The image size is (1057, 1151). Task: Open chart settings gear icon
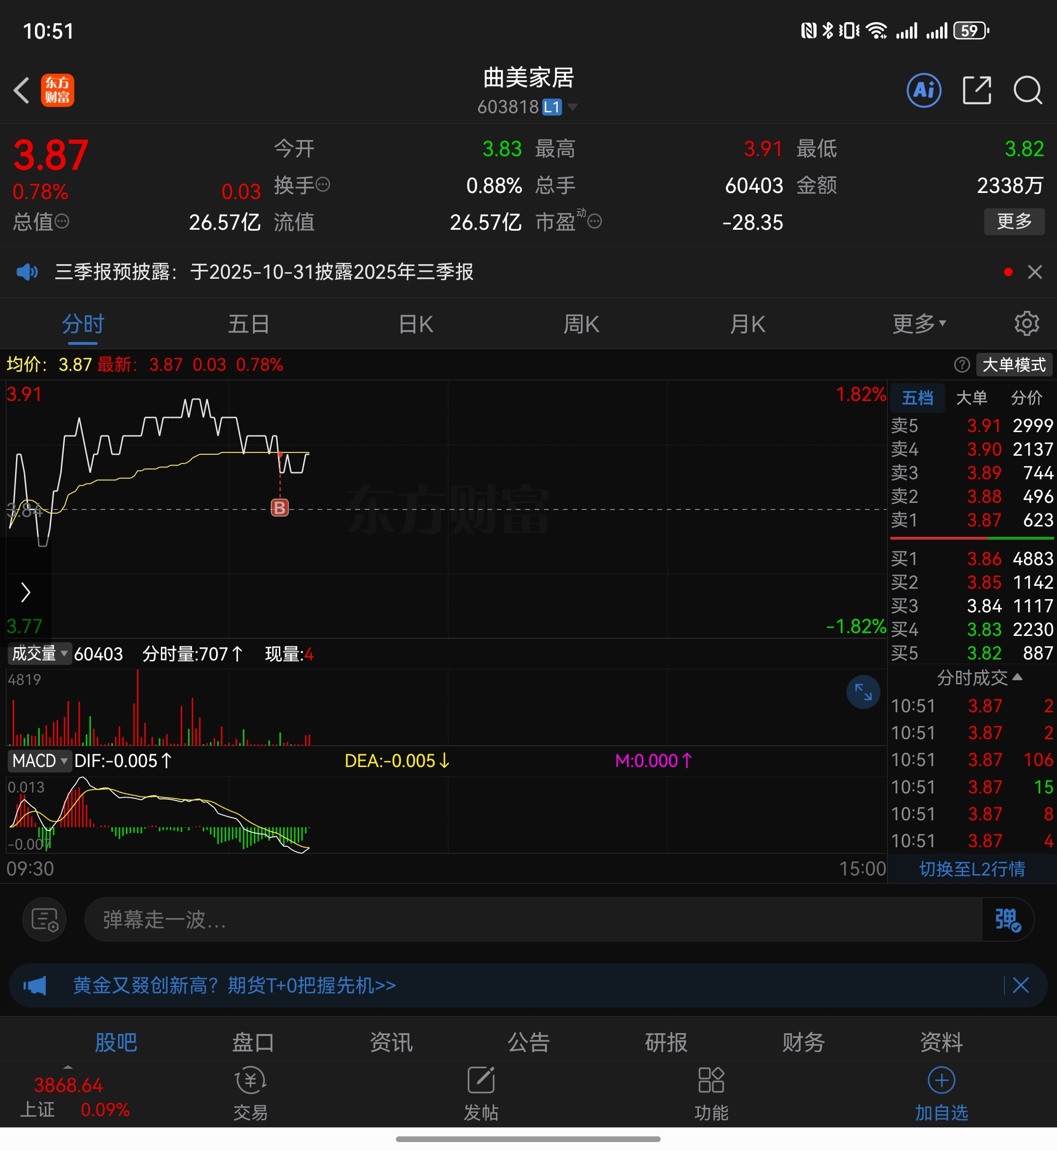pyautogui.click(x=1026, y=324)
